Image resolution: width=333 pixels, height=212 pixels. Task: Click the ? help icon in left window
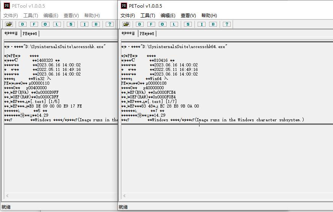click(109, 24)
